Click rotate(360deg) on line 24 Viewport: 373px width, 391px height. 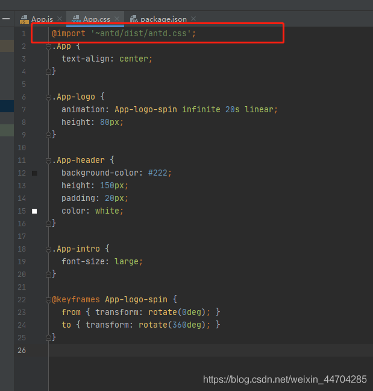(x=172, y=325)
